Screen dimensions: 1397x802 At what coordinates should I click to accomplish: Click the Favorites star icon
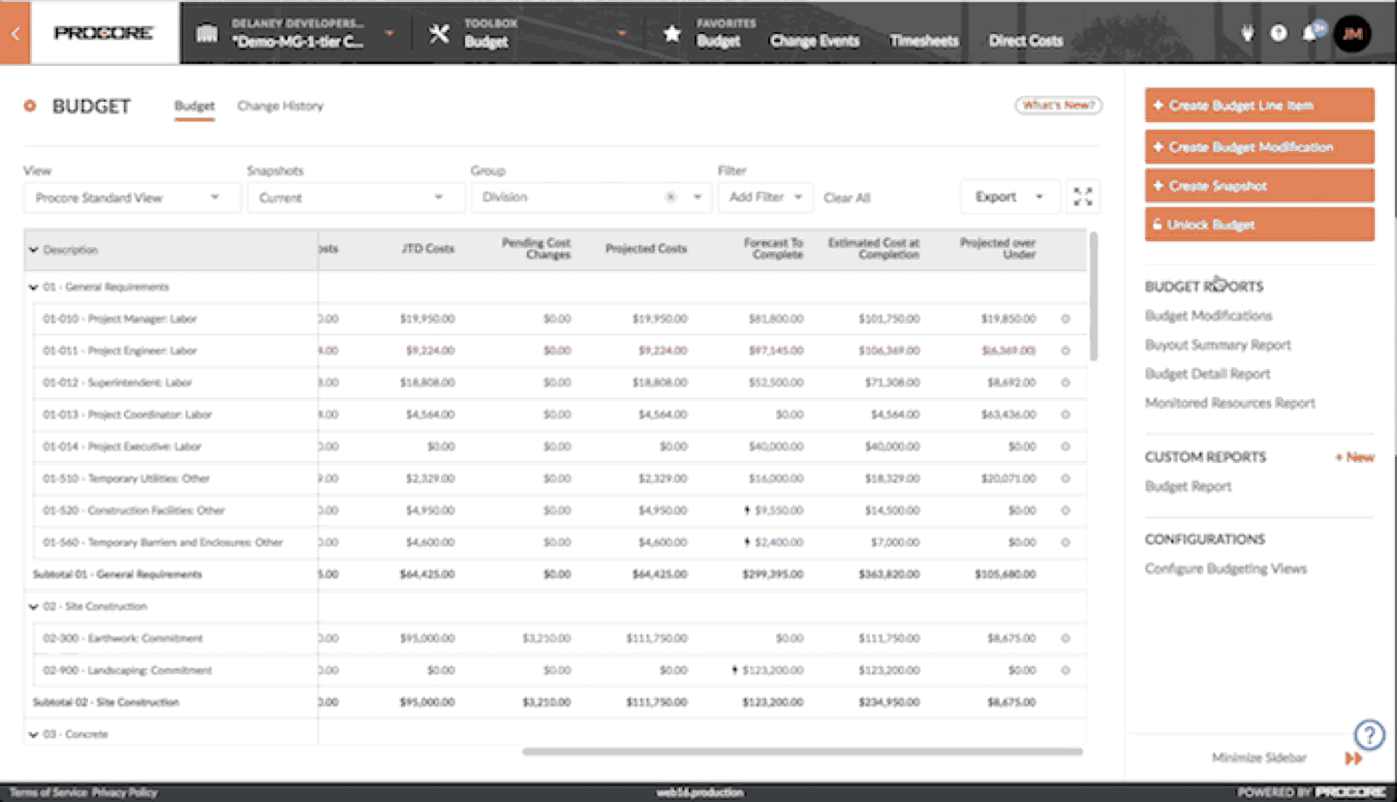[671, 34]
